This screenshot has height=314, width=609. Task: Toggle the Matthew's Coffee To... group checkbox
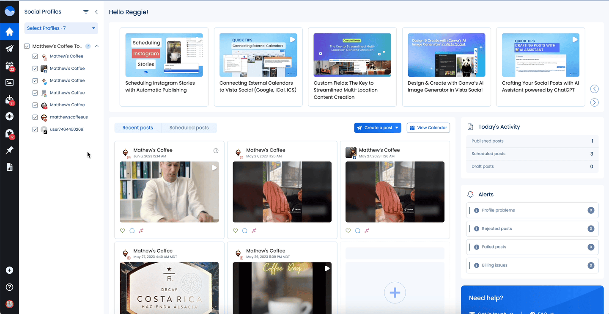coord(27,46)
